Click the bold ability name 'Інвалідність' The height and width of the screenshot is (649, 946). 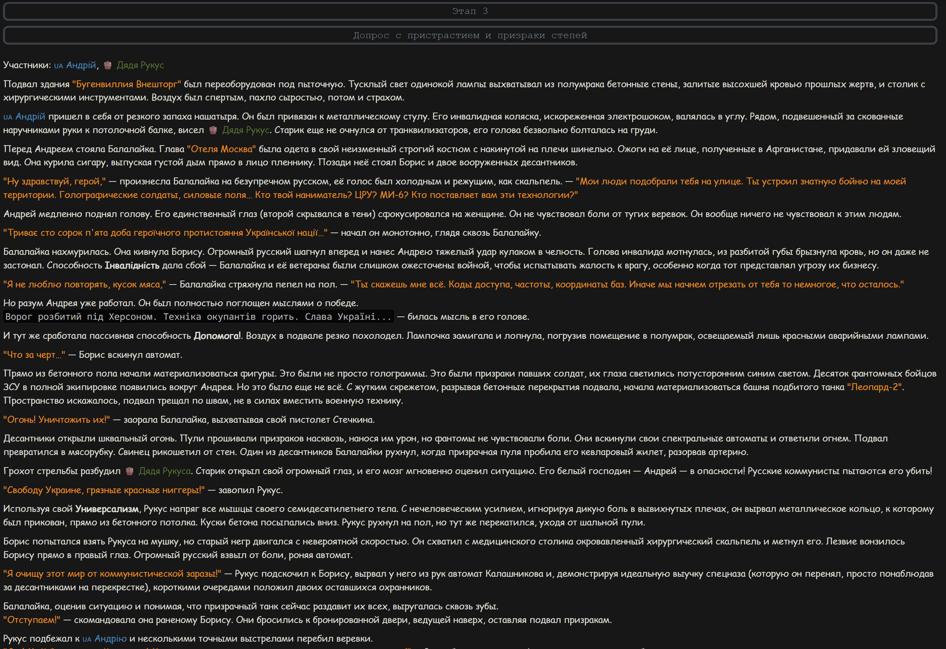(x=132, y=265)
